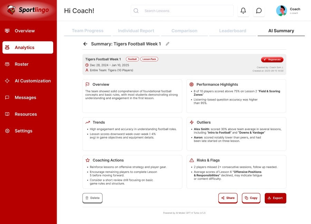Click the Dec 28, 2024 – Jan 10, 2025 date range

[x=109, y=65]
